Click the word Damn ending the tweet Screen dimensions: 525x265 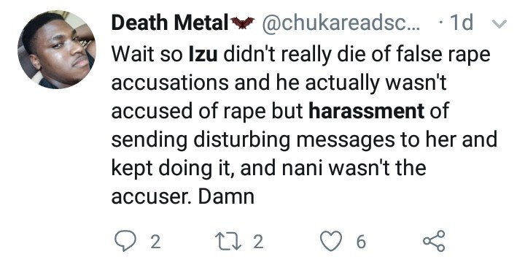point(226,196)
